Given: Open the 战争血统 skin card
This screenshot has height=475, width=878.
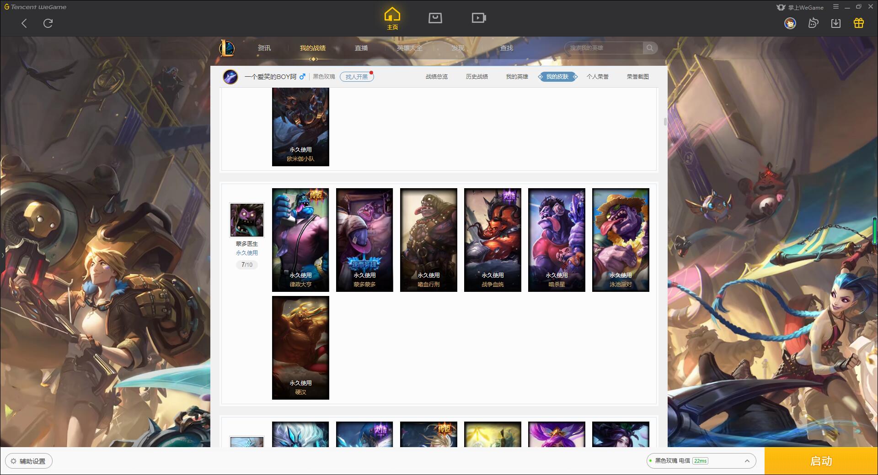Looking at the screenshot, I should (x=493, y=240).
